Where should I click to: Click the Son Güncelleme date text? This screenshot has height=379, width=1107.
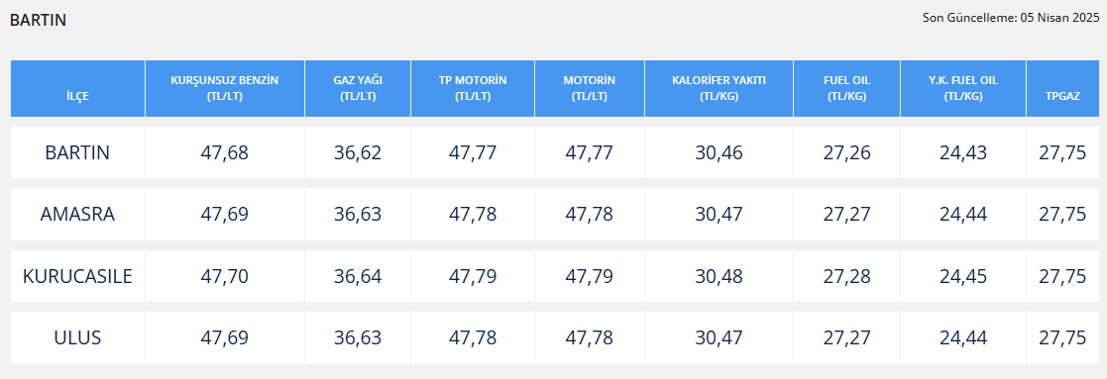1011,19
